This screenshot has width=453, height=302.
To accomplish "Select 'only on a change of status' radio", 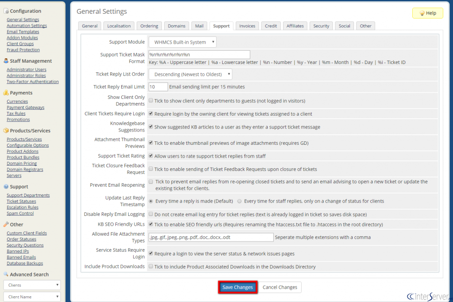I will [x=239, y=201].
